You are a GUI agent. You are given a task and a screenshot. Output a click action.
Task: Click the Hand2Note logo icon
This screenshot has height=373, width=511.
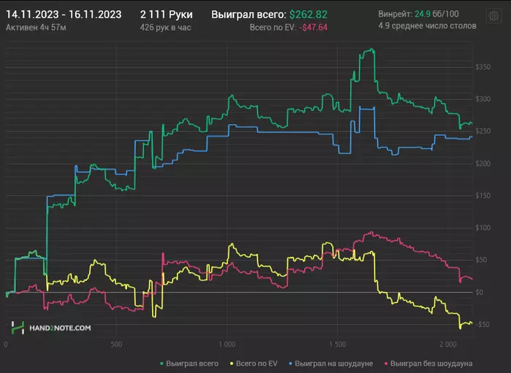[x=18, y=328]
